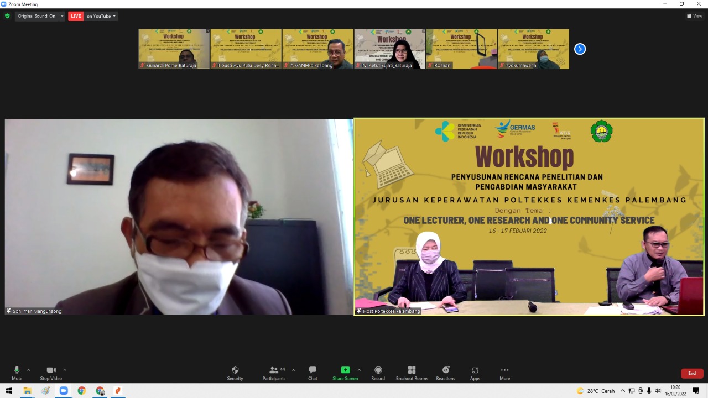Click the red End meeting button
The width and height of the screenshot is (708, 398).
[691, 373]
